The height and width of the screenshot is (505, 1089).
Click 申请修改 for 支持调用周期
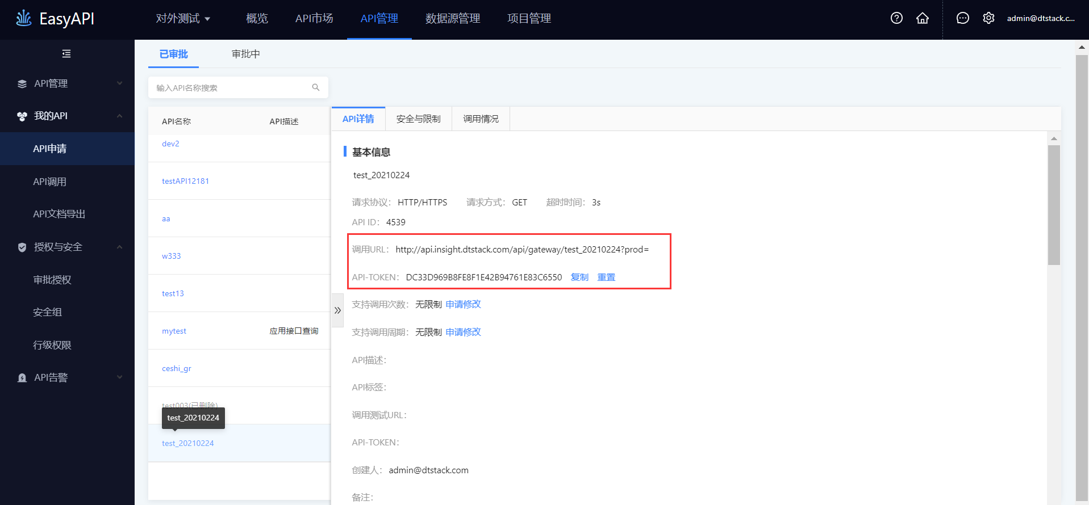click(x=463, y=332)
